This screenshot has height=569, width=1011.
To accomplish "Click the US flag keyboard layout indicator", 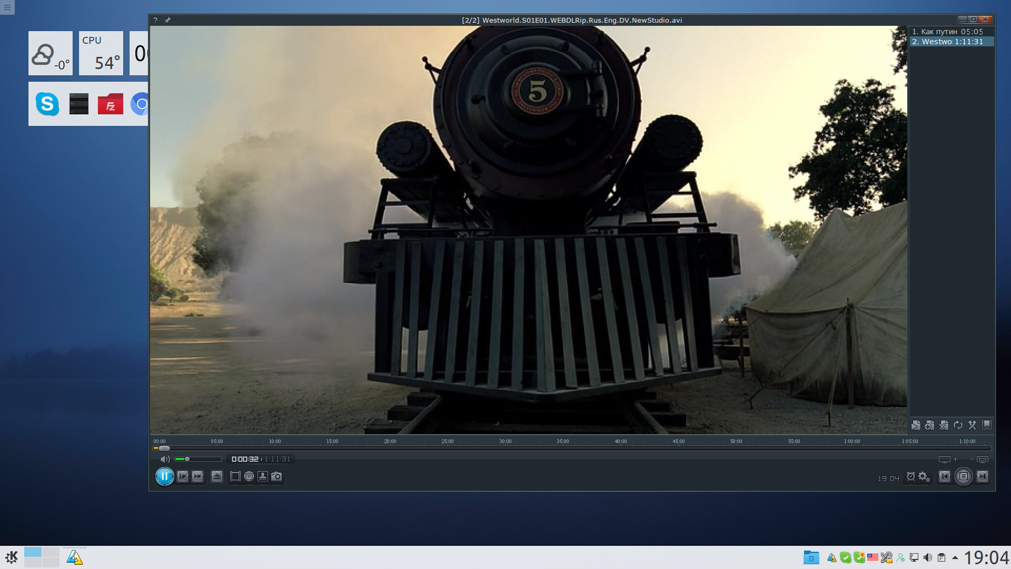I will click(x=873, y=557).
